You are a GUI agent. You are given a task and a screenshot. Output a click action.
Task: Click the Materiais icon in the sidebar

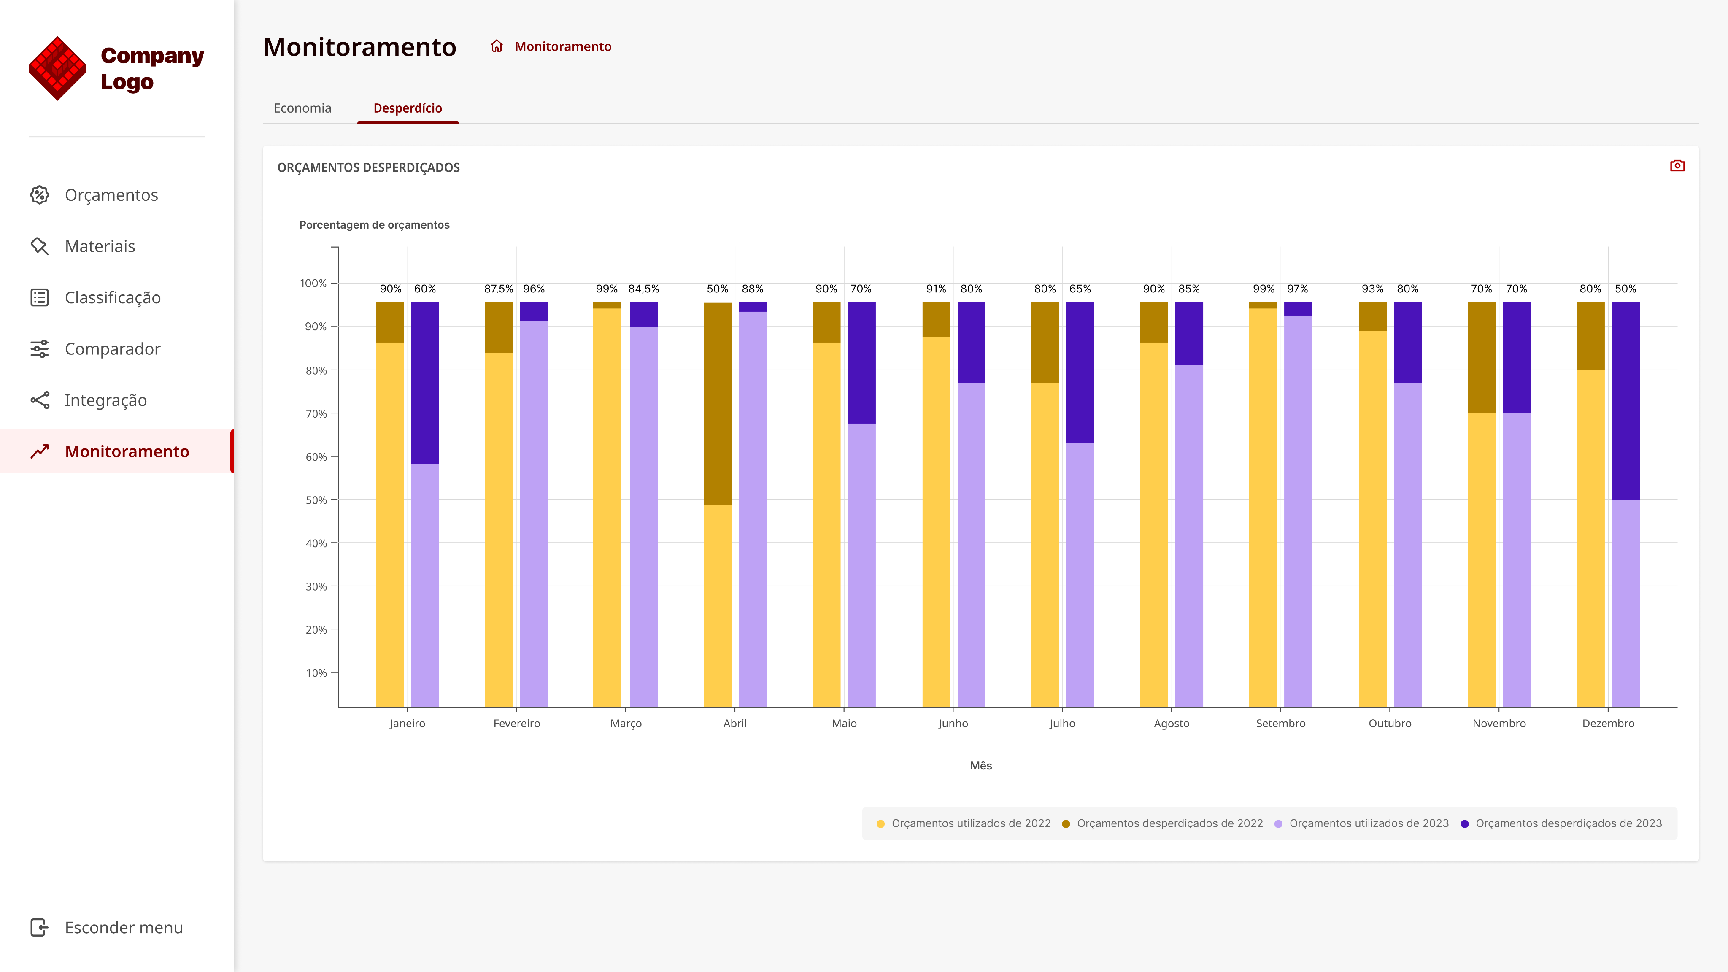(x=40, y=246)
